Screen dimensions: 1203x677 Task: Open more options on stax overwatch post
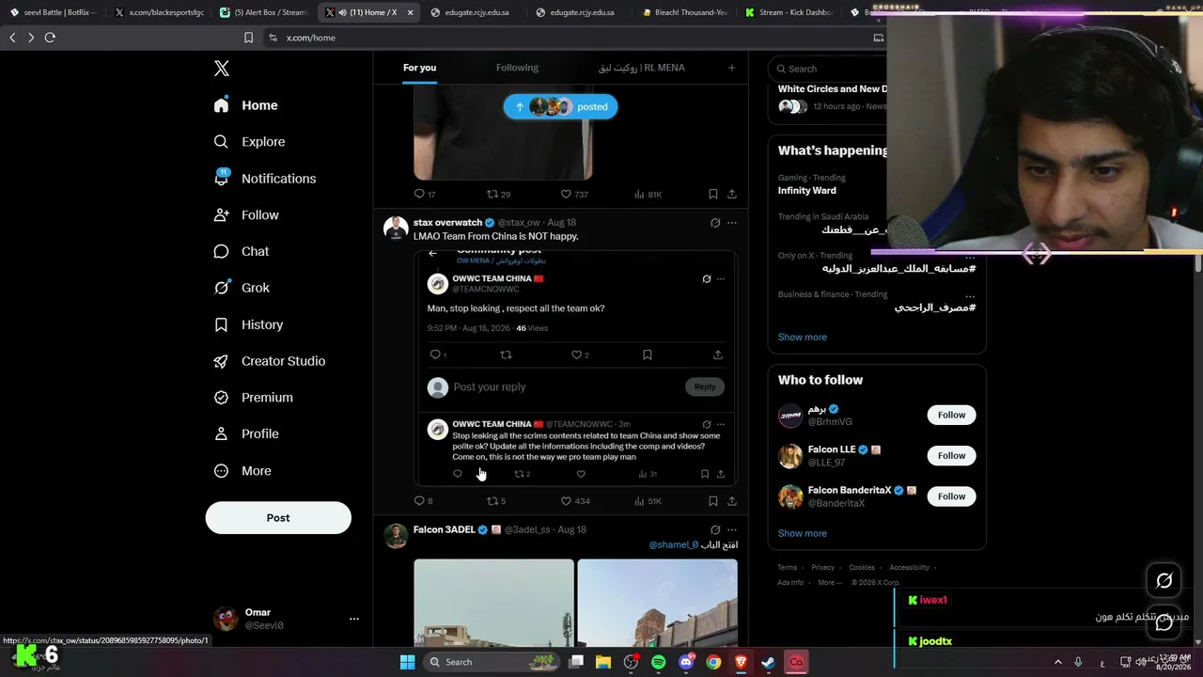(x=732, y=223)
